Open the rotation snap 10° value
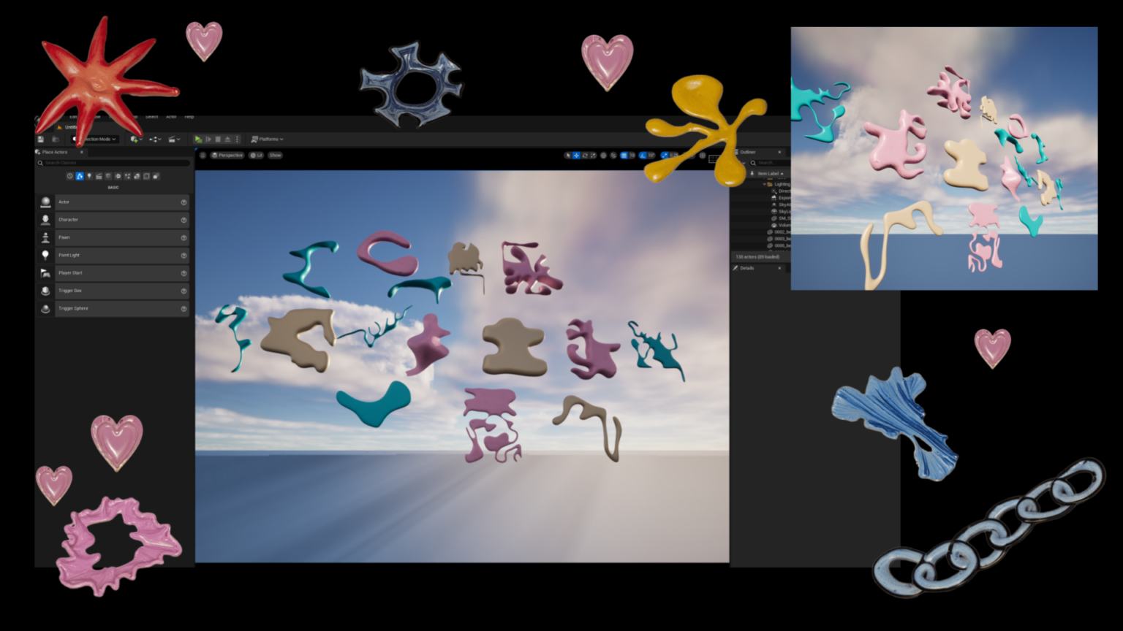Screen dimensions: 1123x631 pyautogui.click(x=651, y=156)
